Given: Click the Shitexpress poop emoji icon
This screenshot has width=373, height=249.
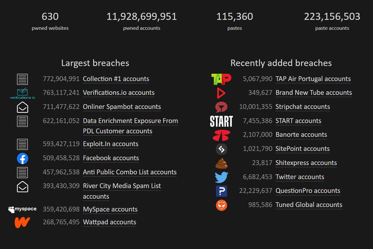Looking at the screenshot, I should [221, 163].
